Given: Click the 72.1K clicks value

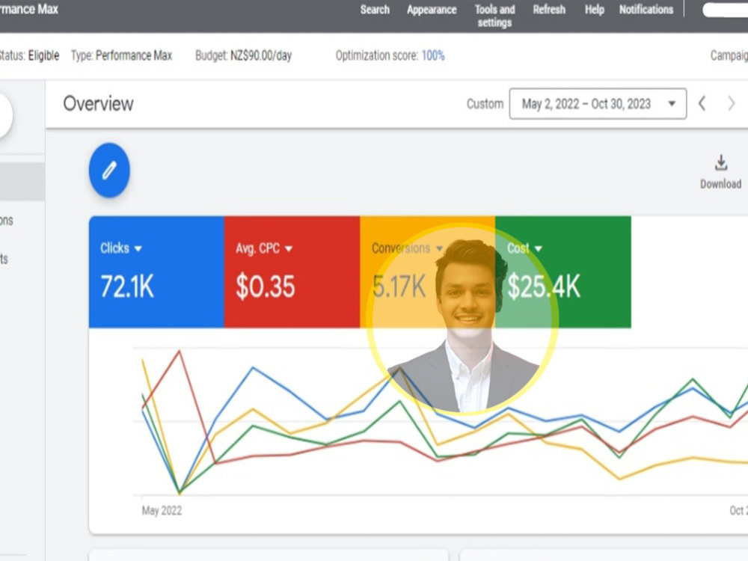Looking at the screenshot, I should pyautogui.click(x=127, y=286).
